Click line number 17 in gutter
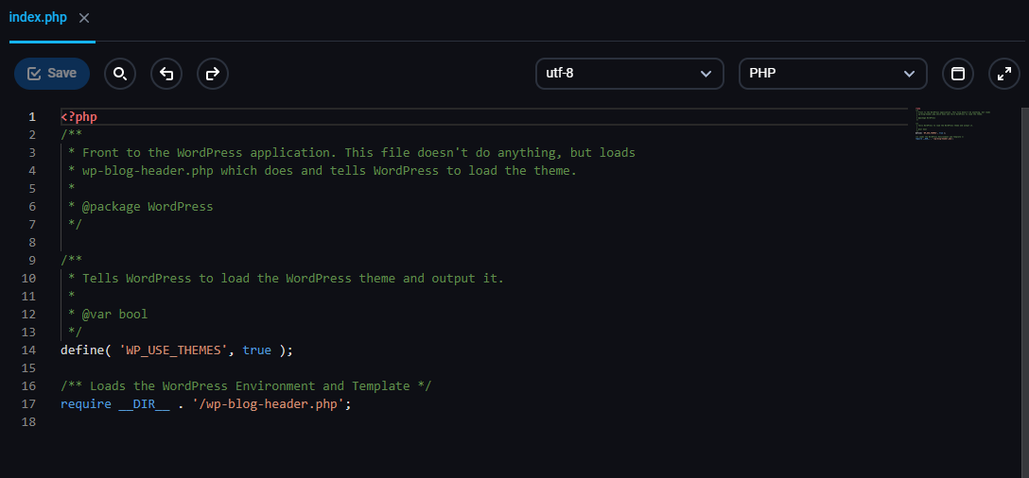This screenshot has width=1029, height=478. pos(29,404)
